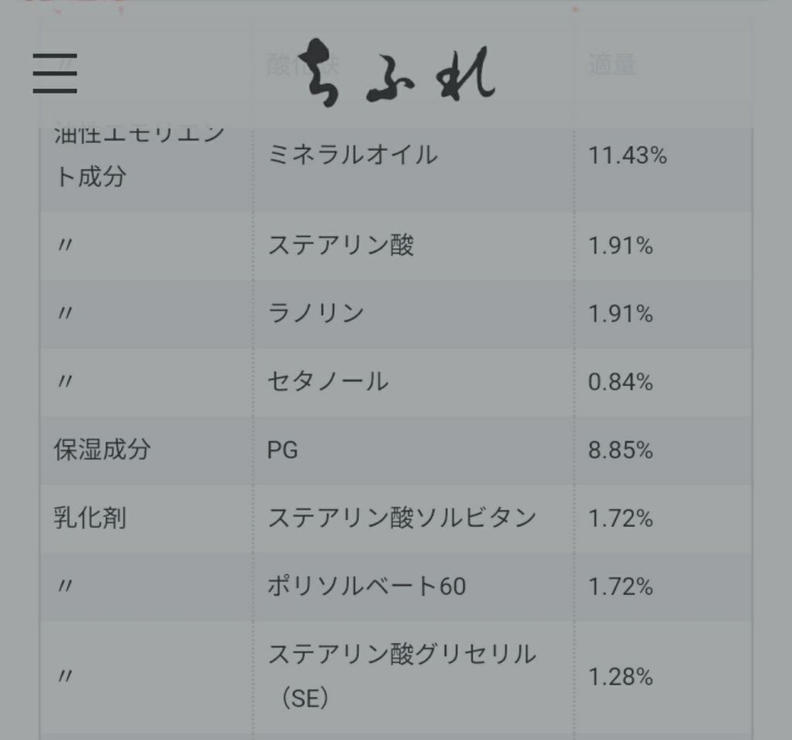Tap the ポリソルベート60 ingredient
792x740 pixels.
pos(367,586)
